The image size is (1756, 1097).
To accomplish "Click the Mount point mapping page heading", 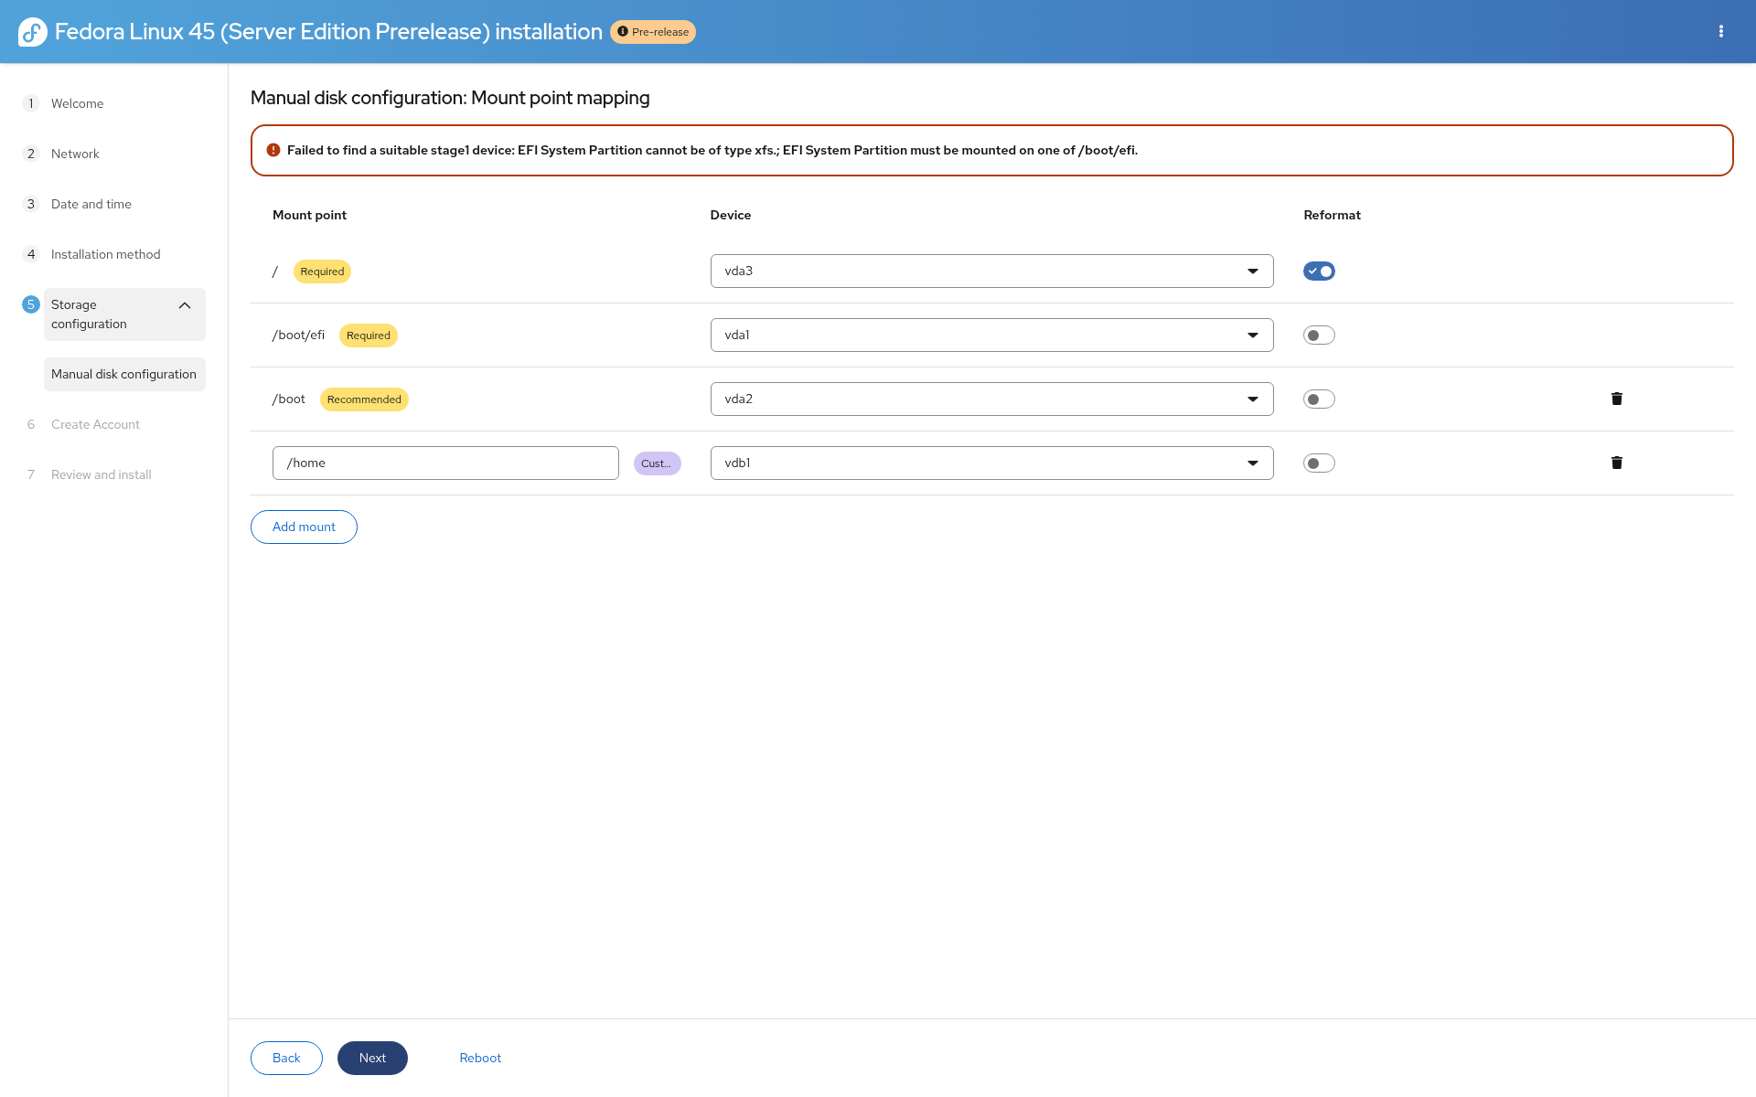I will coord(450,98).
